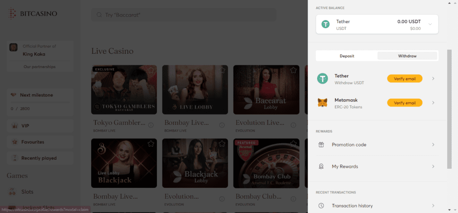458x213 pixels.
Task: Click the 0.00 USDT balance text
Action: click(409, 21)
